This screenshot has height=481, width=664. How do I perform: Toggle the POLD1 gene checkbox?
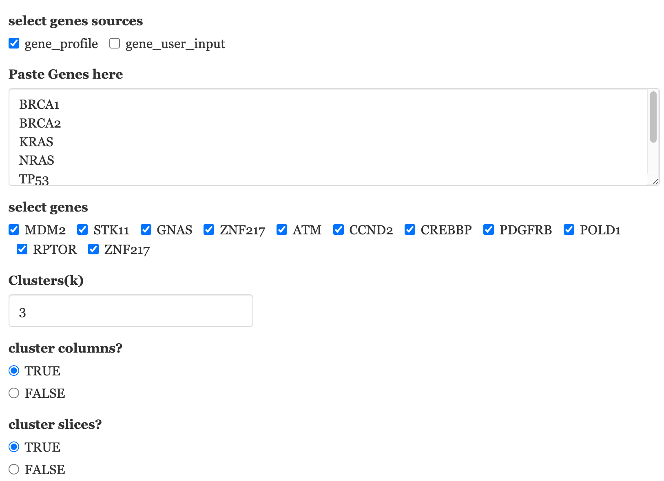[x=569, y=229]
